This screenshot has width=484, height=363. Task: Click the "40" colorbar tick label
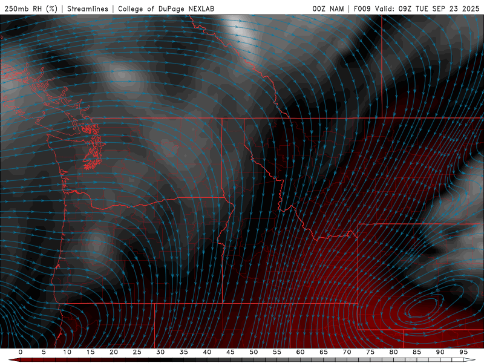[x=207, y=352]
